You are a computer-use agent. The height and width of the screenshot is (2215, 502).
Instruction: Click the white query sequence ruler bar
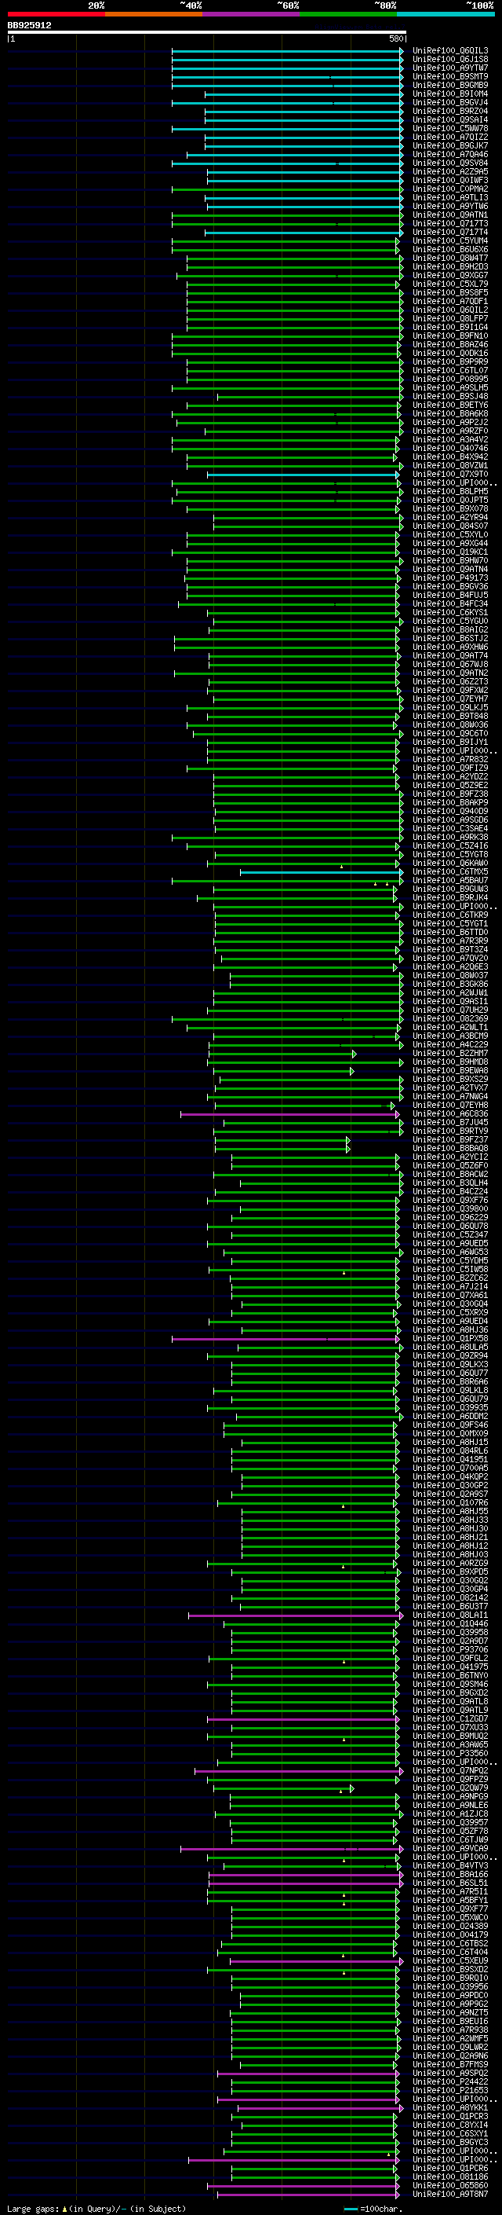pos(207,33)
